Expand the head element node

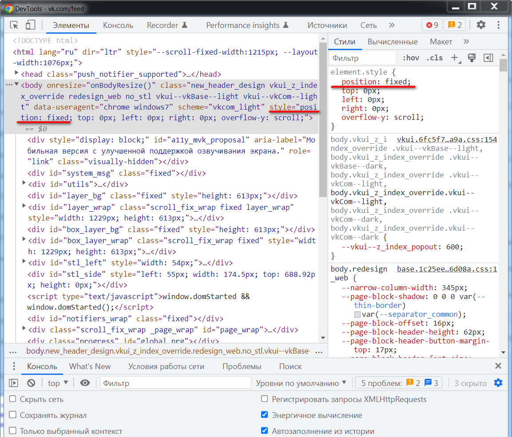17,73
